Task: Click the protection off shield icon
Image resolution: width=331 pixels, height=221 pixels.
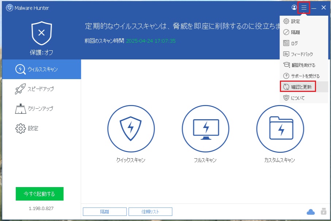Action: [x=42, y=33]
